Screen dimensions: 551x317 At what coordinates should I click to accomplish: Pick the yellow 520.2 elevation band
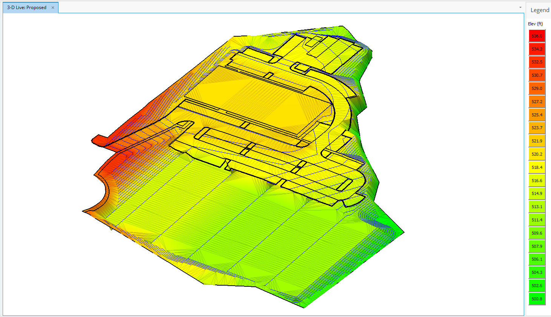(536, 154)
